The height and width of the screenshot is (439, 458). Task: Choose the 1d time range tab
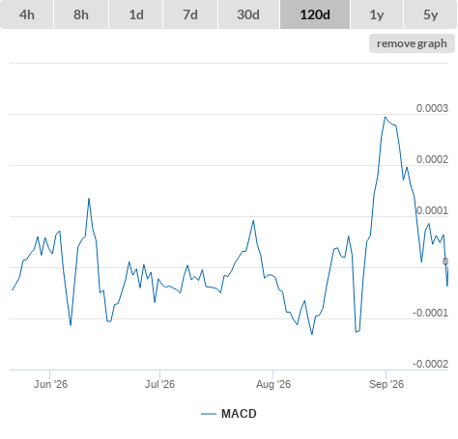click(136, 14)
